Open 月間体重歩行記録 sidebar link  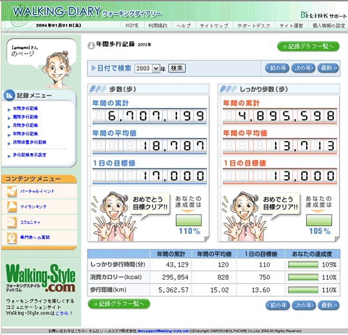(30, 142)
